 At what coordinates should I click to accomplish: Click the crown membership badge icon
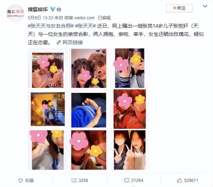(x=59, y=9)
